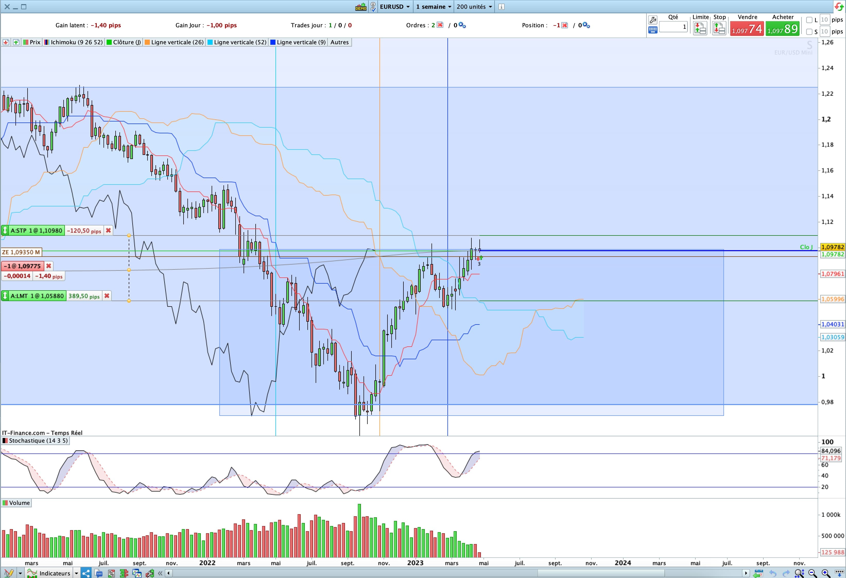Click the blue share icon in bottom toolbar
Screen dimensions: 846x578
point(85,573)
